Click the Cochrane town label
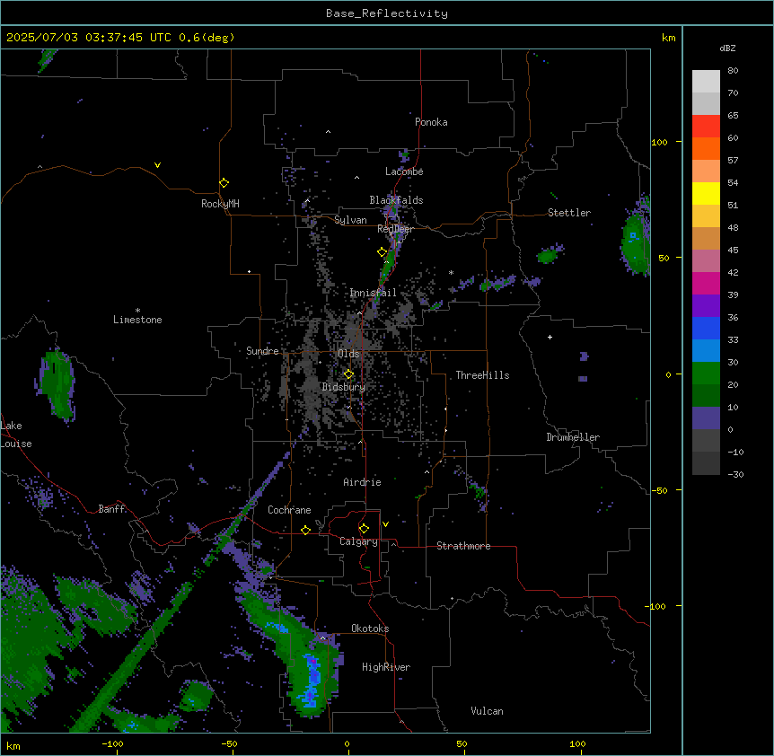Image resolution: width=774 pixels, height=756 pixels. coord(289,510)
